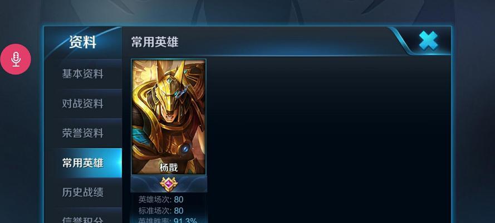Open the 杨戬 hero portrait card
This screenshot has height=223, width=495.
click(169, 117)
